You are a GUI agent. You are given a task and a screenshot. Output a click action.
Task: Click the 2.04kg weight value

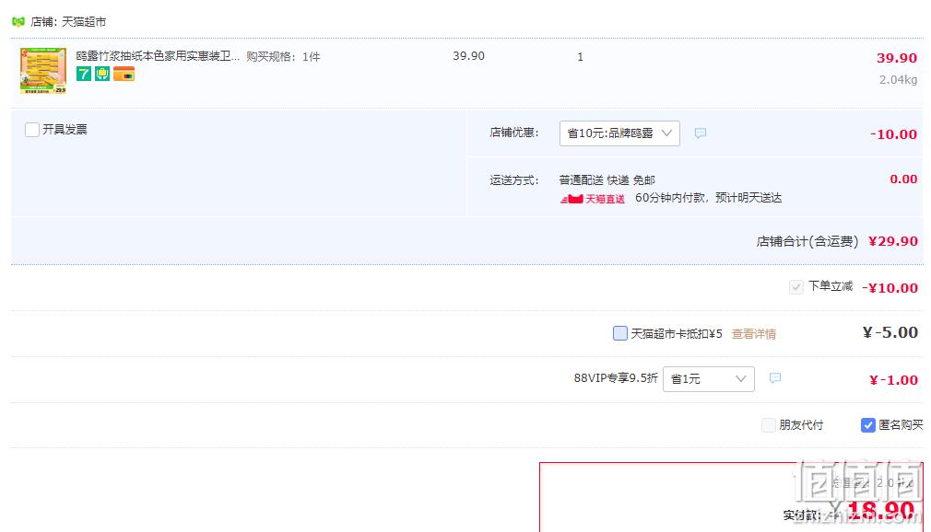coord(898,79)
